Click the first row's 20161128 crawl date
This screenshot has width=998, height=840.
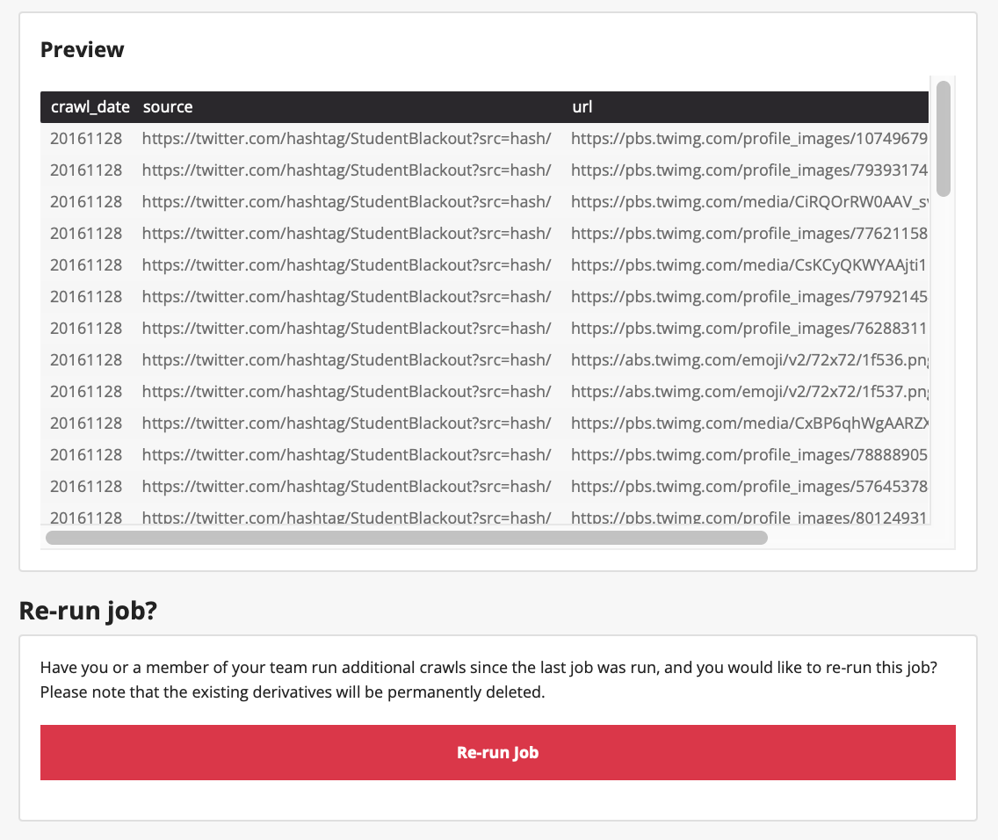[x=86, y=139]
